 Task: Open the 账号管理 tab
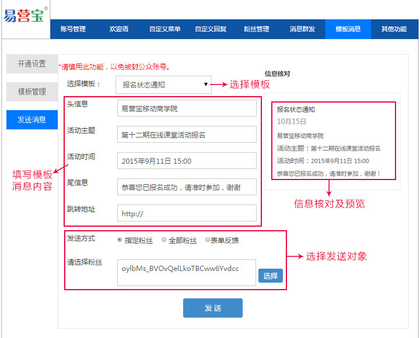tap(73, 29)
